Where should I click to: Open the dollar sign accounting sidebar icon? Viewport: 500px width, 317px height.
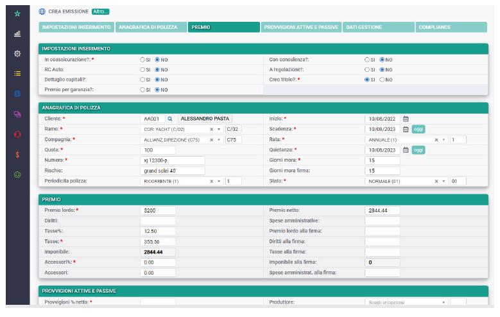(x=17, y=154)
